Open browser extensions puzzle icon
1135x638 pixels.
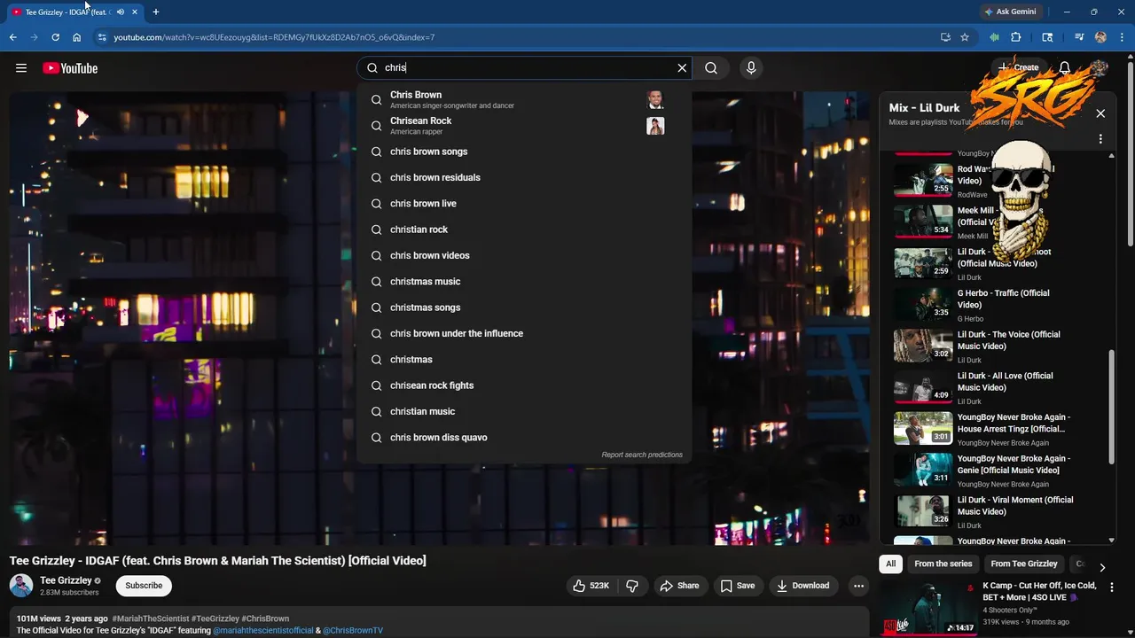tap(1016, 37)
